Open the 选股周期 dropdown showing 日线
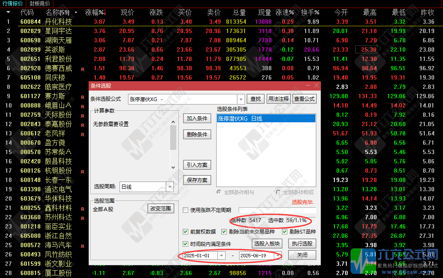This screenshot has height=278, width=443. click(x=170, y=186)
